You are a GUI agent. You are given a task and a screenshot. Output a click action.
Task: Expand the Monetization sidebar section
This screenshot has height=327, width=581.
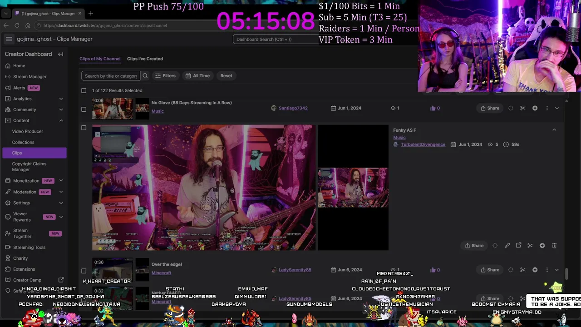click(x=61, y=181)
